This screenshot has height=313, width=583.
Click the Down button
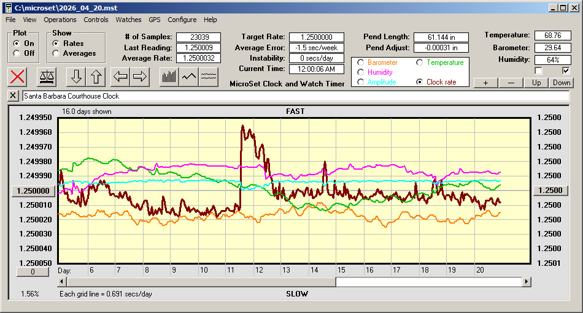[561, 83]
